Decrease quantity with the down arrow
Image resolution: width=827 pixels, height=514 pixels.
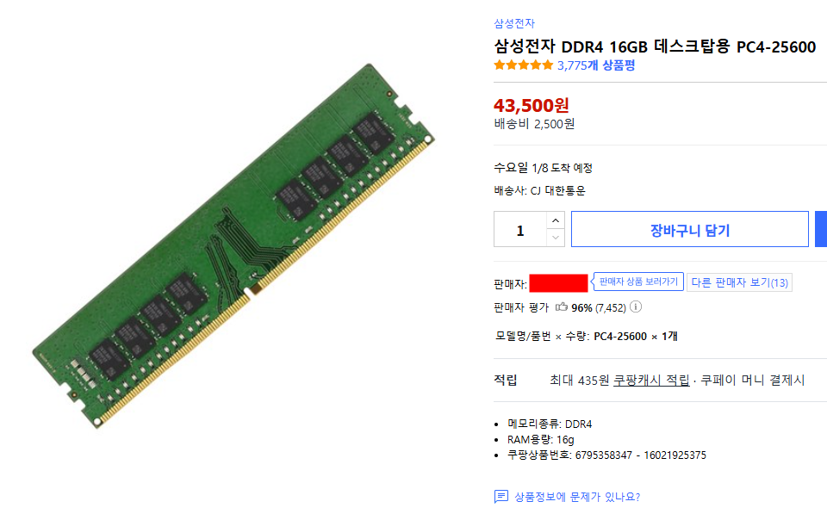coord(556,238)
